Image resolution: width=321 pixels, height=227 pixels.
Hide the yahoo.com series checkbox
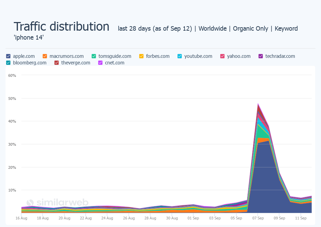coord(222,56)
